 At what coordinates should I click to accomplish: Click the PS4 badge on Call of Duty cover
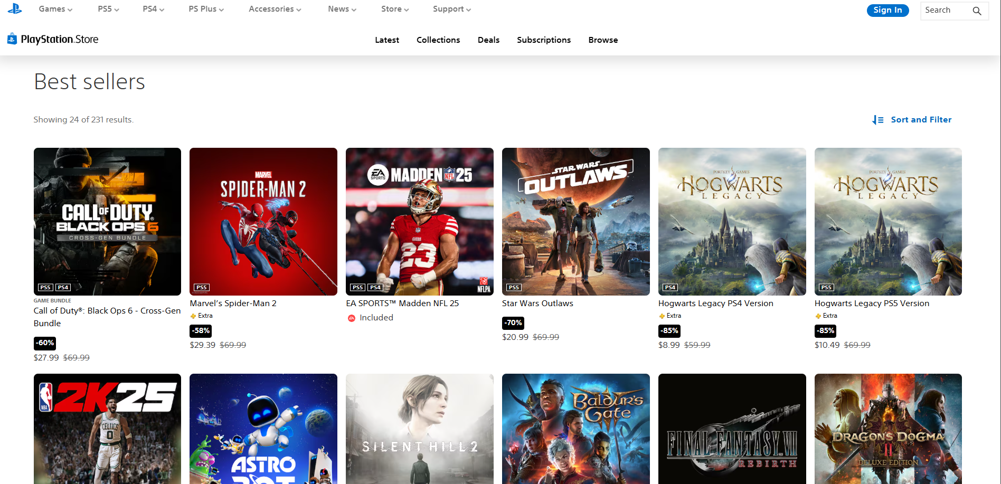(x=63, y=288)
